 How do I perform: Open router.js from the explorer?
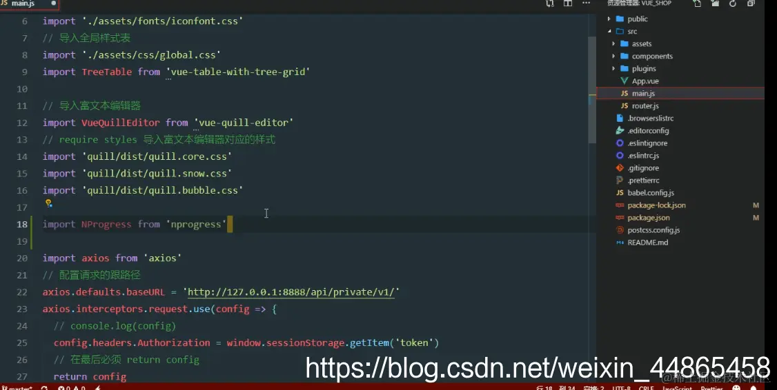click(645, 106)
